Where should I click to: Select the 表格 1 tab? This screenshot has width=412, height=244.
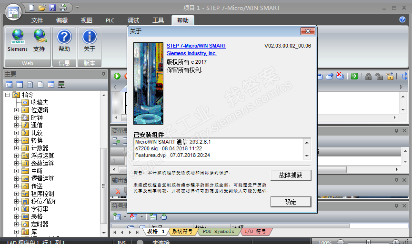pos(156,232)
